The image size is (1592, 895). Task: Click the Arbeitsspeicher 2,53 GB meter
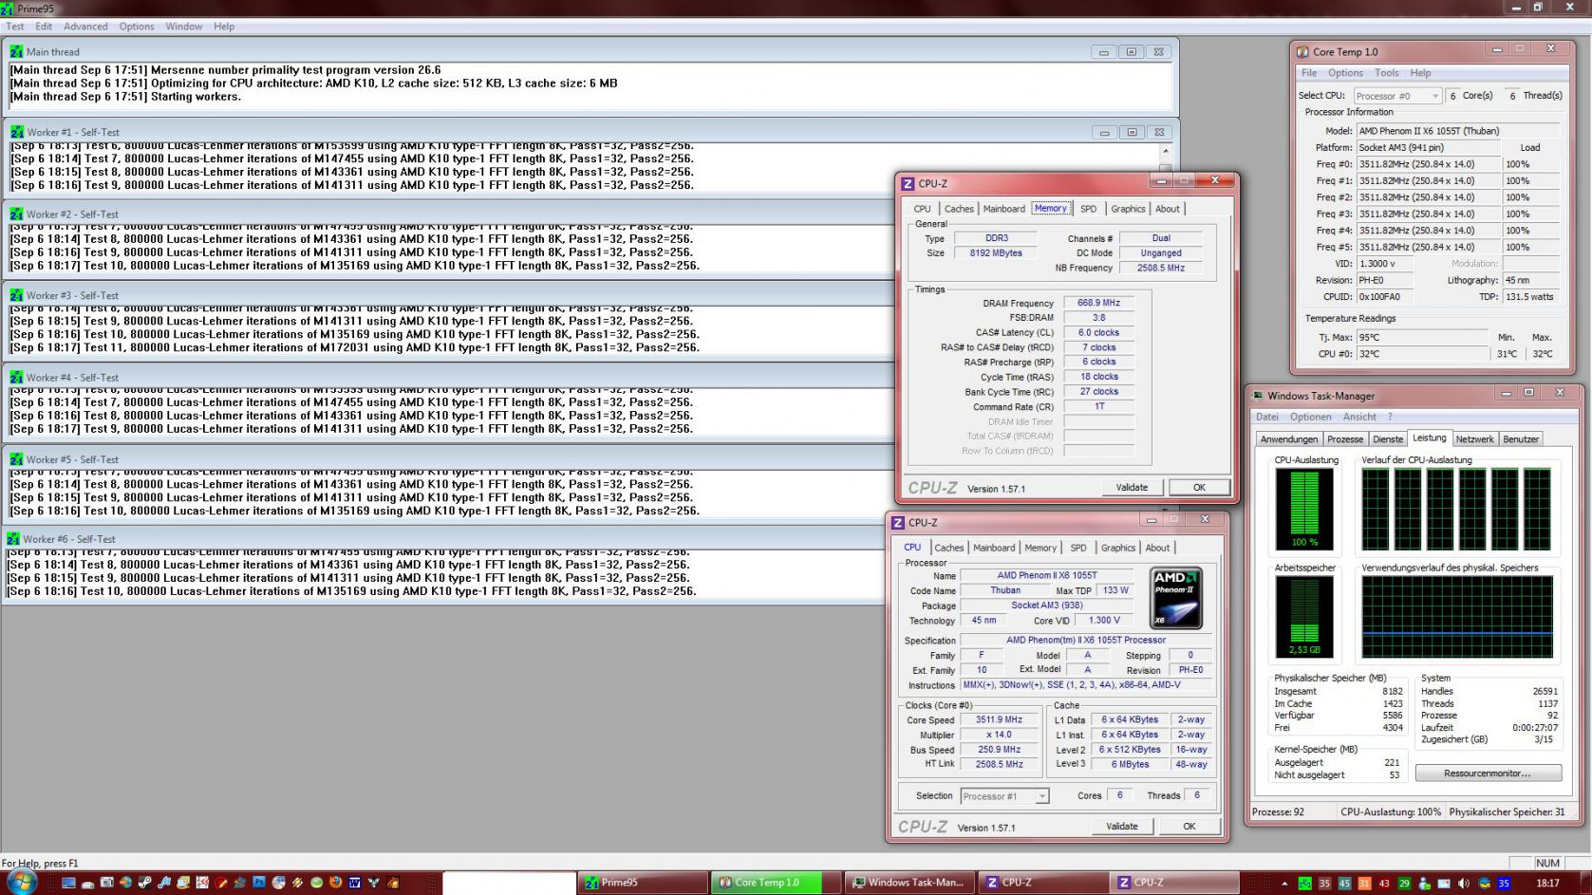[1304, 617]
